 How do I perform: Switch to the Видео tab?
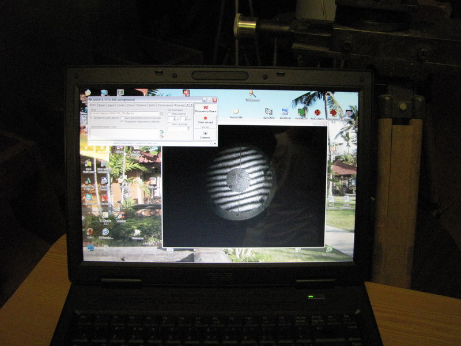pos(102,105)
